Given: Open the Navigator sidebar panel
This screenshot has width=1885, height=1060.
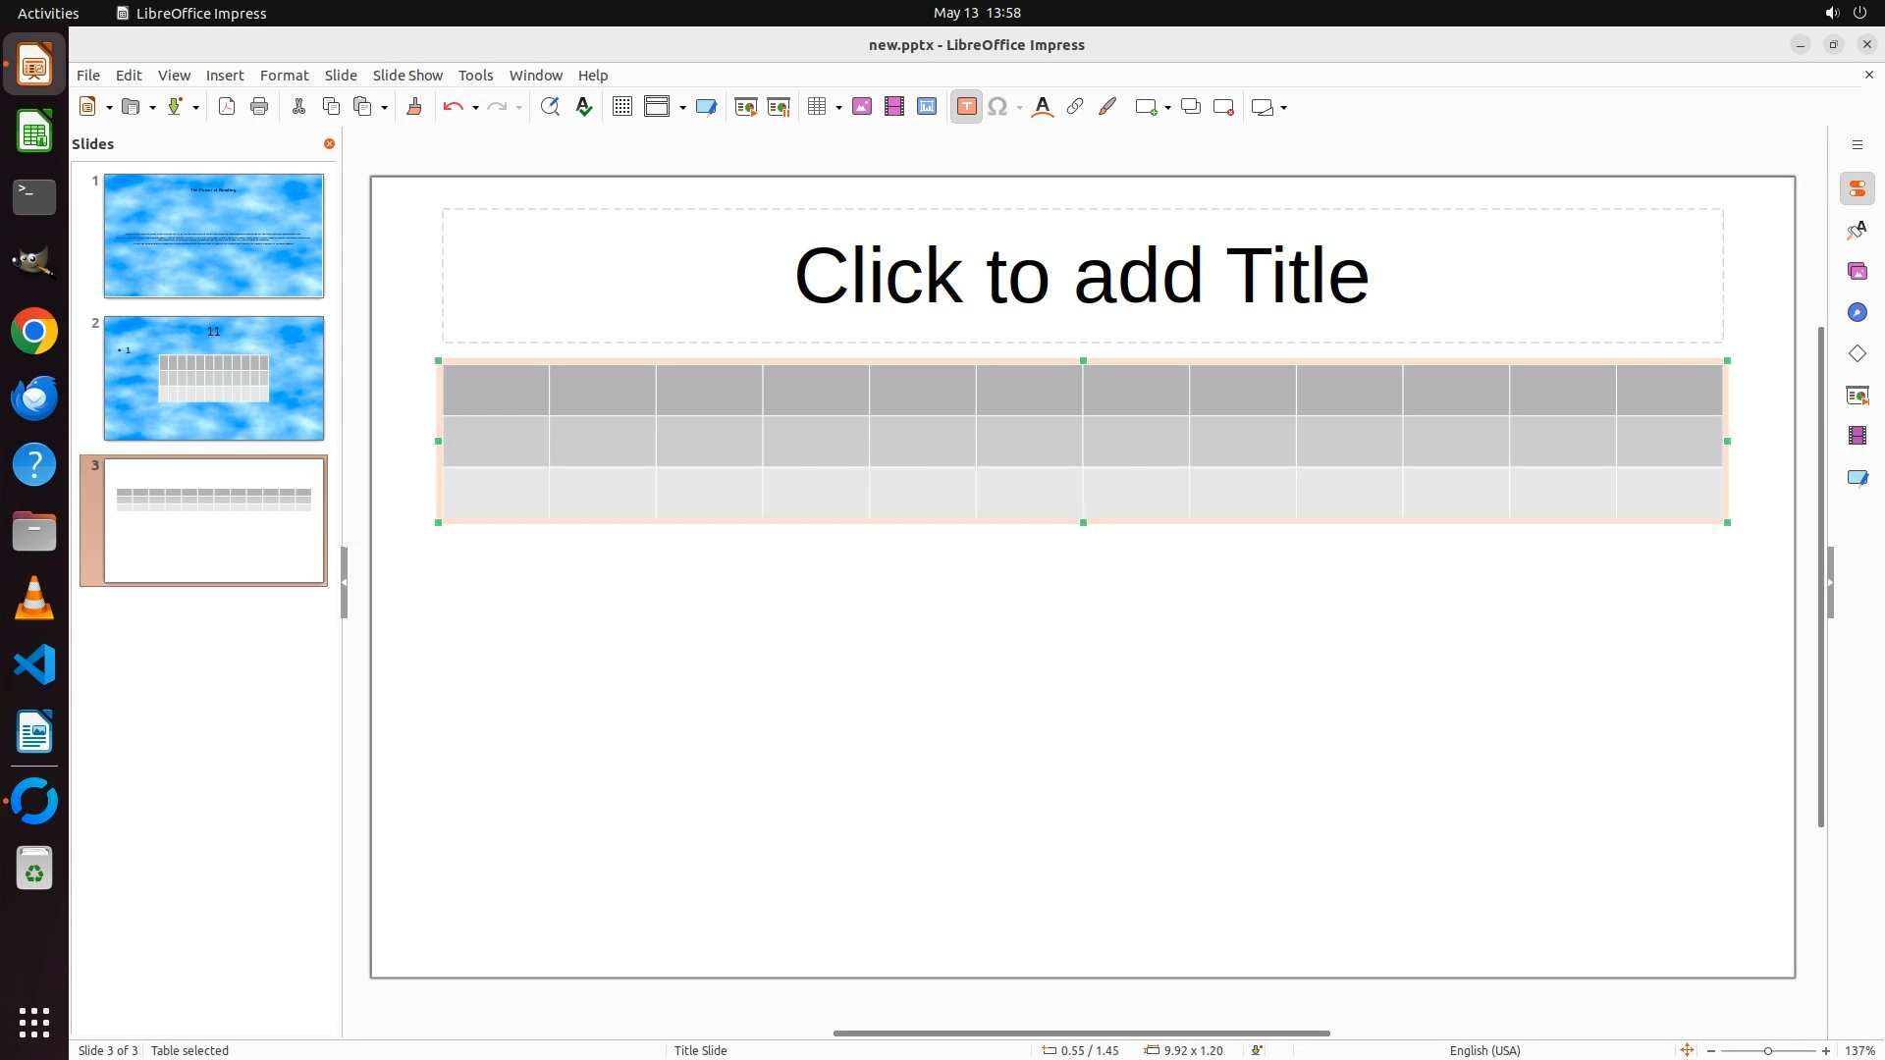Looking at the screenshot, I should coord(1857,312).
